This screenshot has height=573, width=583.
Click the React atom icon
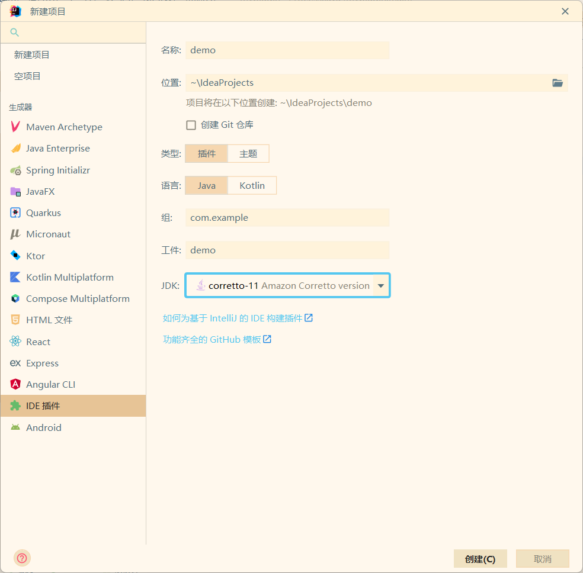pyautogui.click(x=15, y=342)
